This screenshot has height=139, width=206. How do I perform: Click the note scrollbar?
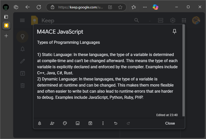pyautogui.click(x=183, y=71)
